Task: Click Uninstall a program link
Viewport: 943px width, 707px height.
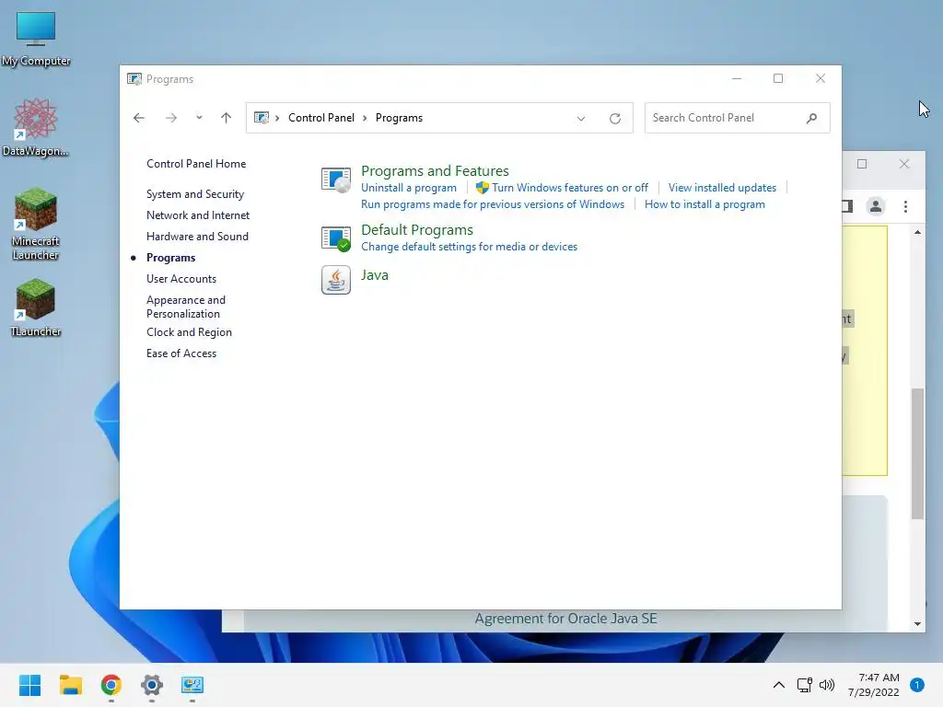Action: 409,188
